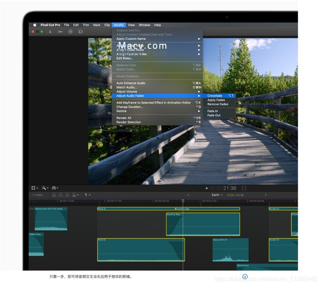321x286 pixels.
Task: Choose Fade Out option
Action: [x=219, y=115]
